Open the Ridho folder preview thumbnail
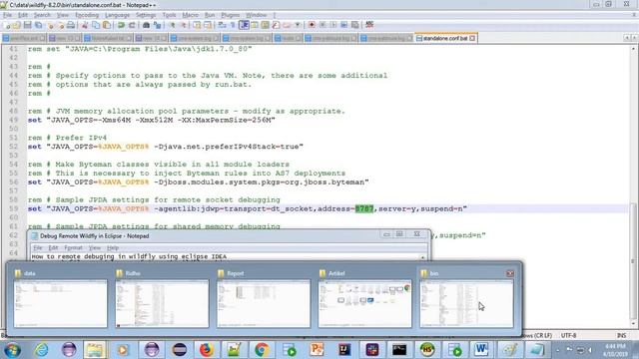639x359 pixels. click(x=162, y=303)
